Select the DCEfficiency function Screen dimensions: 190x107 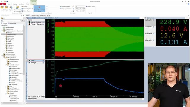[x=15, y=72]
